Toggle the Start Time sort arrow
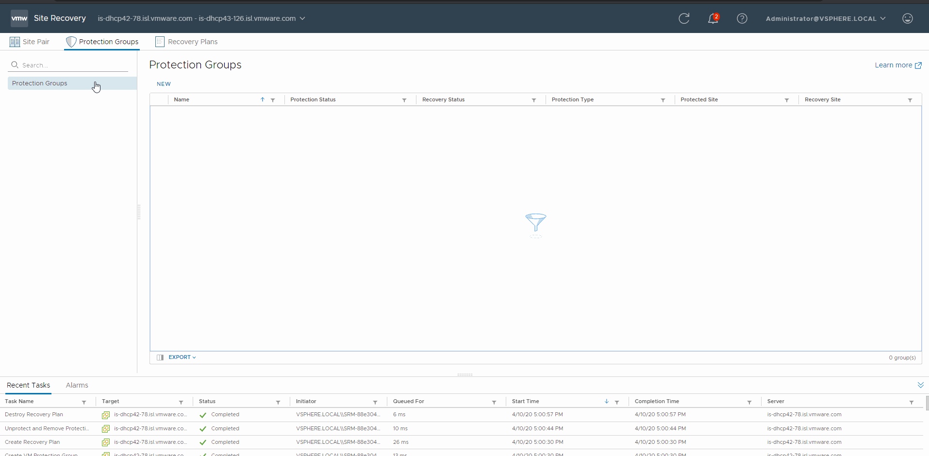 pos(606,402)
